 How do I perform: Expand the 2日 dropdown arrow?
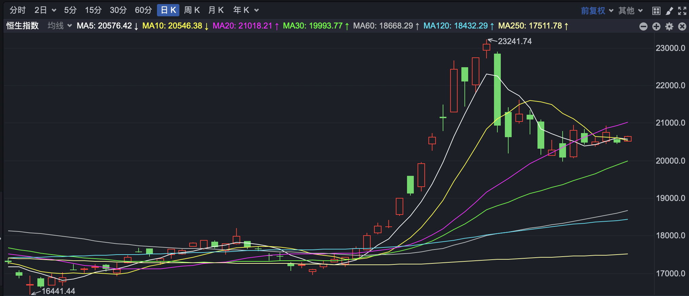(54, 11)
